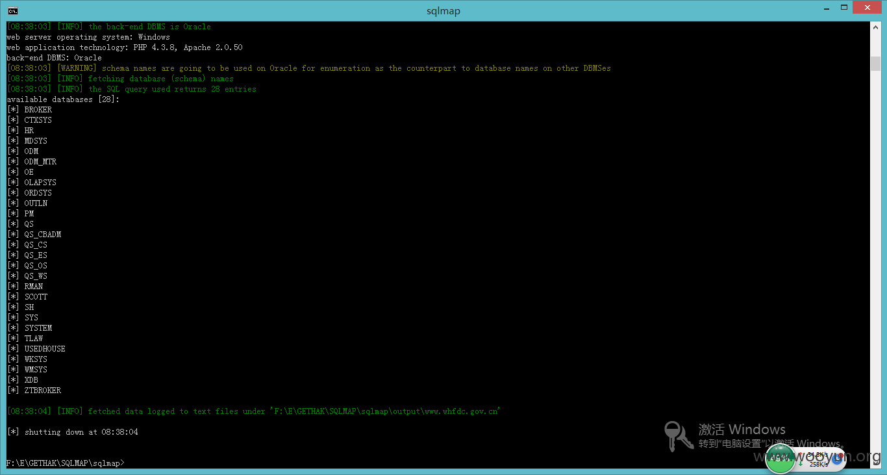
Task: Click the MDSYS database entry
Action: click(27, 141)
